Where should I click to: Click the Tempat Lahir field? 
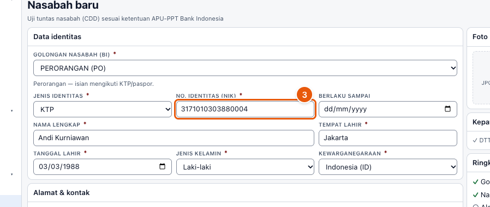pos(388,138)
